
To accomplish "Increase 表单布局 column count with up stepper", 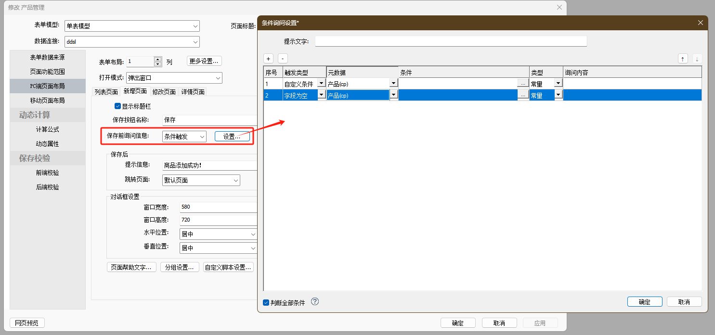I will point(157,59).
